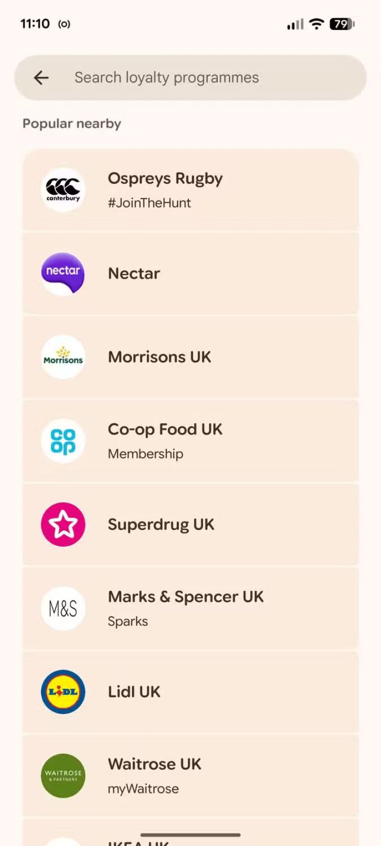
Task: Tap the purple Nectar logo
Action: click(x=63, y=274)
